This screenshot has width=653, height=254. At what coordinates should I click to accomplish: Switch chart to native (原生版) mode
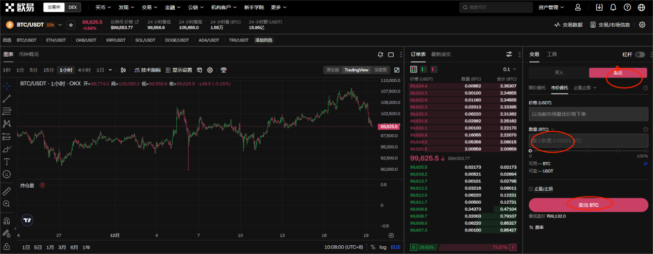(333, 70)
